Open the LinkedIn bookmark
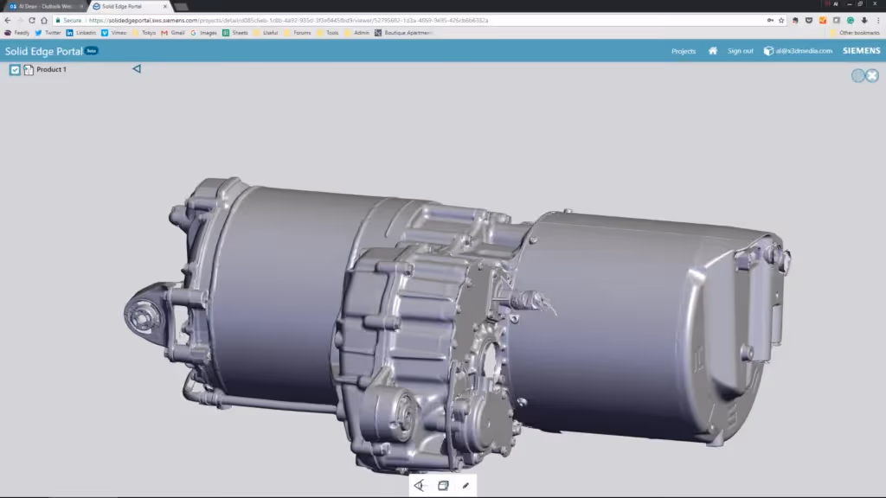 coord(80,33)
